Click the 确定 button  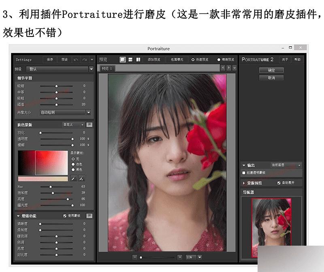tap(271, 70)
